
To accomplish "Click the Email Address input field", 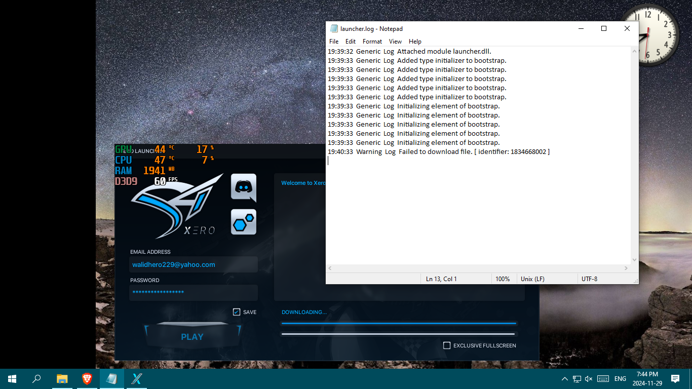I will 193,264.
